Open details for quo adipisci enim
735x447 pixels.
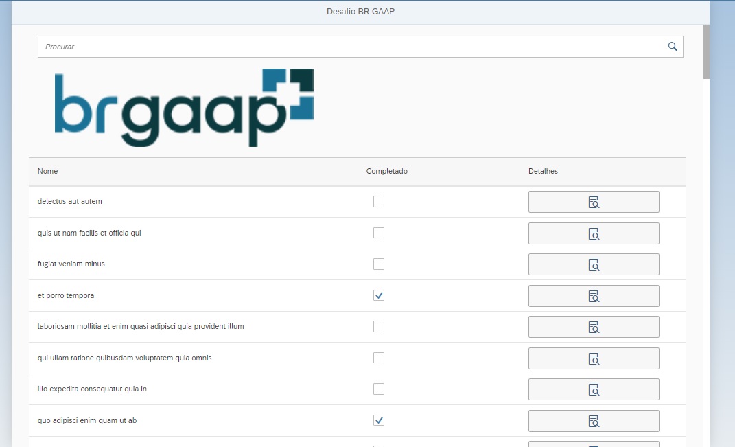point(594,420)
